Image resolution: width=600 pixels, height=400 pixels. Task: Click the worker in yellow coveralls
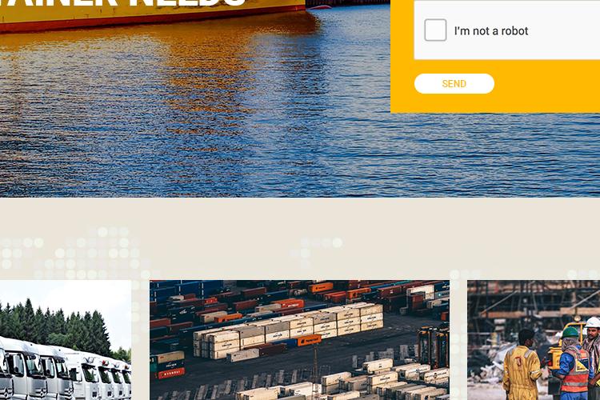(x=522, y=366)
